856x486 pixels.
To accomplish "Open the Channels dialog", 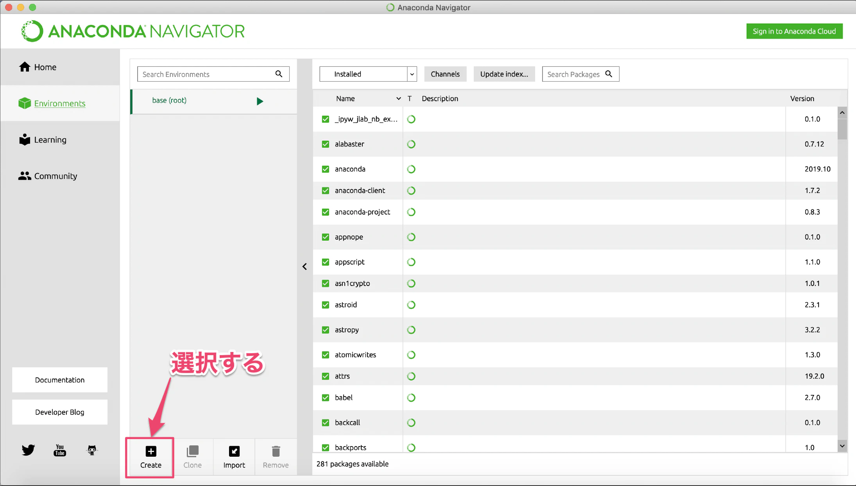I will [445, 74].
